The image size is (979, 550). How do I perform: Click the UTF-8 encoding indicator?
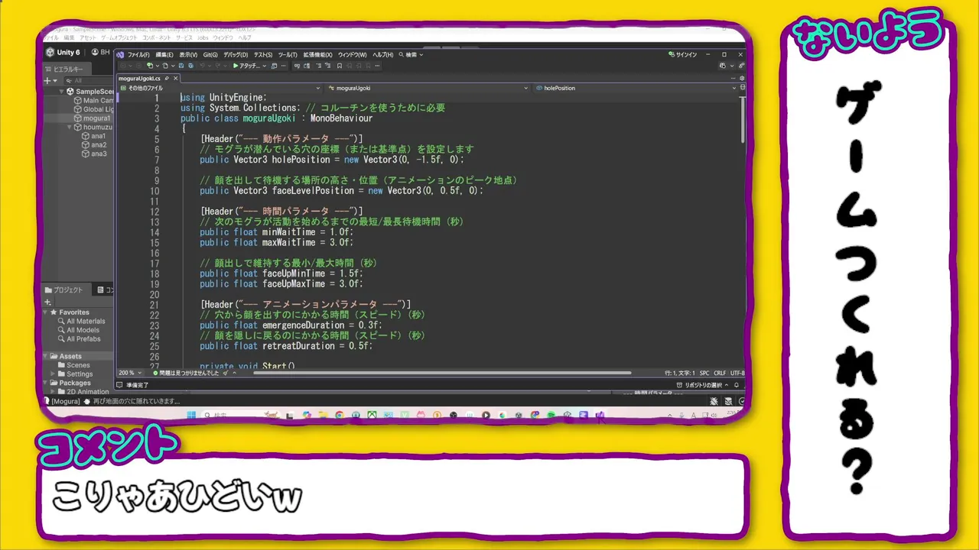(x=737, y=373)
